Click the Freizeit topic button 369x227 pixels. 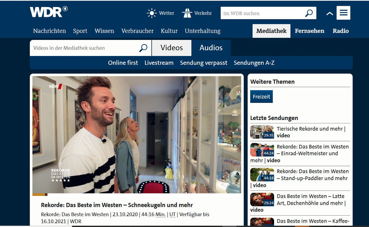[x=261, y=97]
